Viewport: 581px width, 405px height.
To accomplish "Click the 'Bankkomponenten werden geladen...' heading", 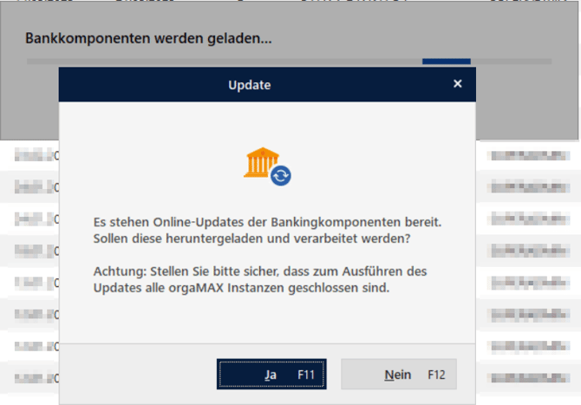I will [x=148, y=39].
